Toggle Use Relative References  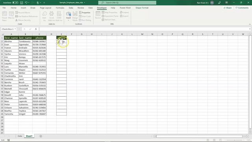26,16
